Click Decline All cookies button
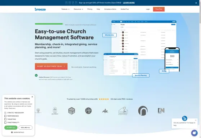 25,128
